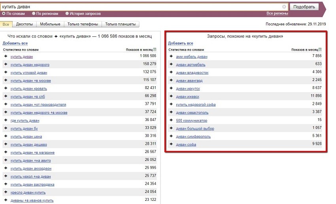
Task: Add "диван ижевск" via its plus icon
Action: click(171, 96)
